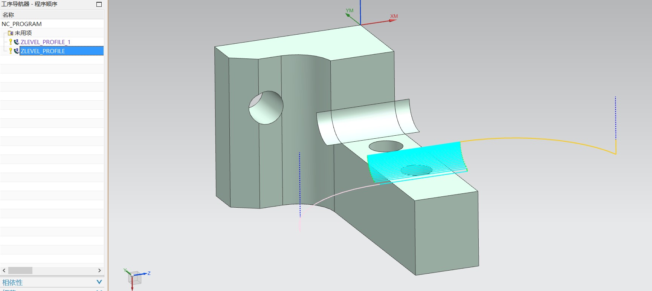Click the 未用项 folder icon
The height and width of the screenshot is (291, 652).
[11, 33]
